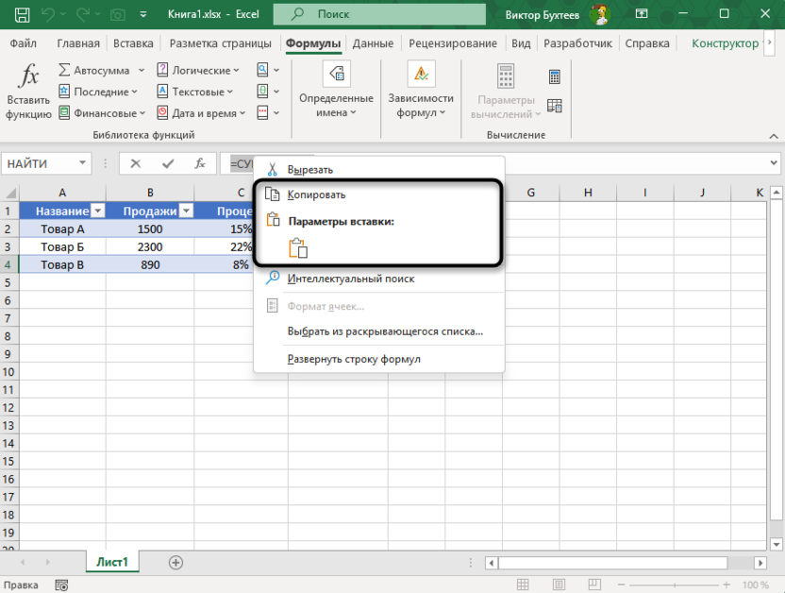Select Развернуть строку формул menu entry
785x593 pixels.
[x=353, y=359]
